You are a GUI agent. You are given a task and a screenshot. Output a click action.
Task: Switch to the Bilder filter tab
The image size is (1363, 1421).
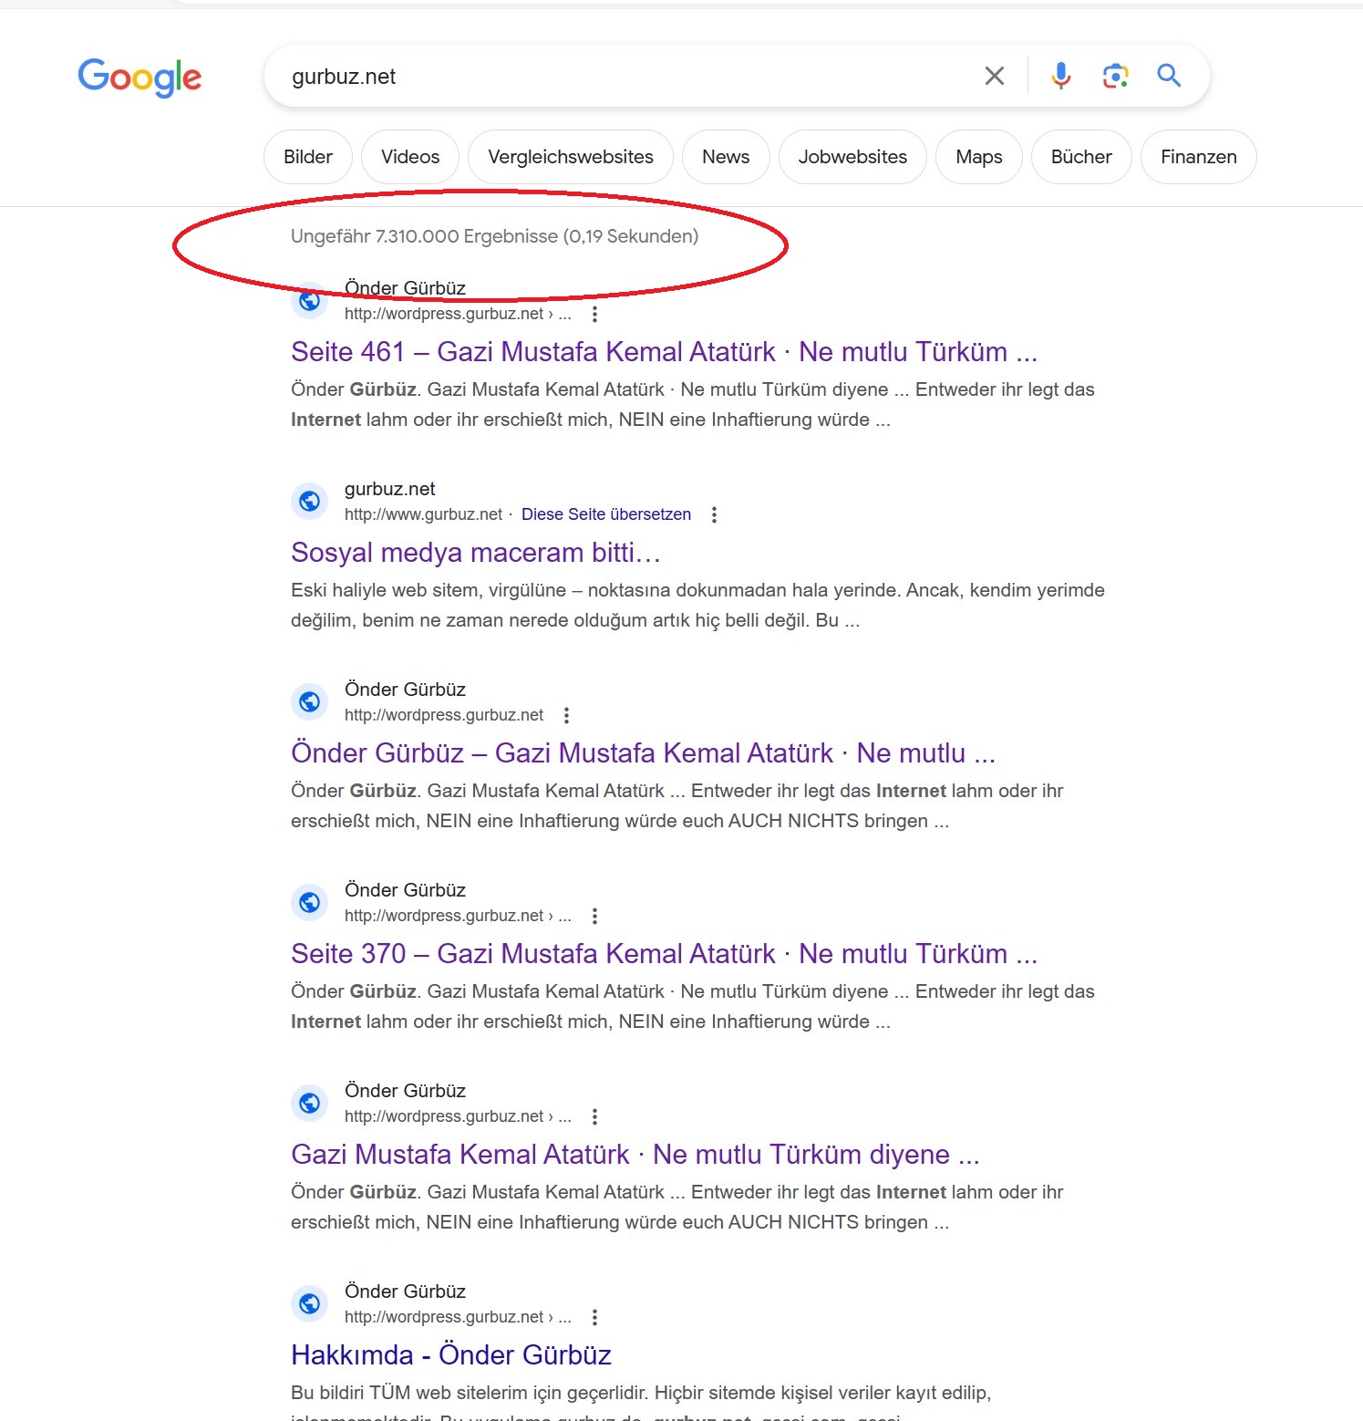(308, 157)
